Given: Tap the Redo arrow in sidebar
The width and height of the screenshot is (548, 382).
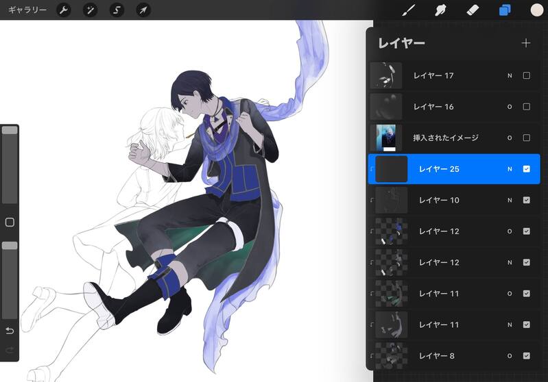Looking at the screenshot, I should click(x=10, y=350).
